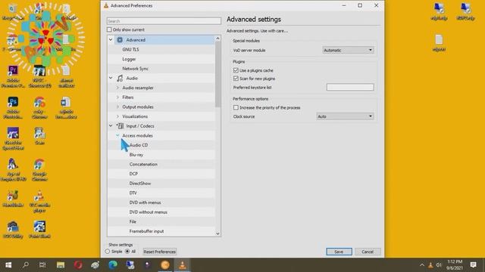Click the Input / Codecs category icon
The height and width of the screenshot is (272, 485).
[120, 126]
